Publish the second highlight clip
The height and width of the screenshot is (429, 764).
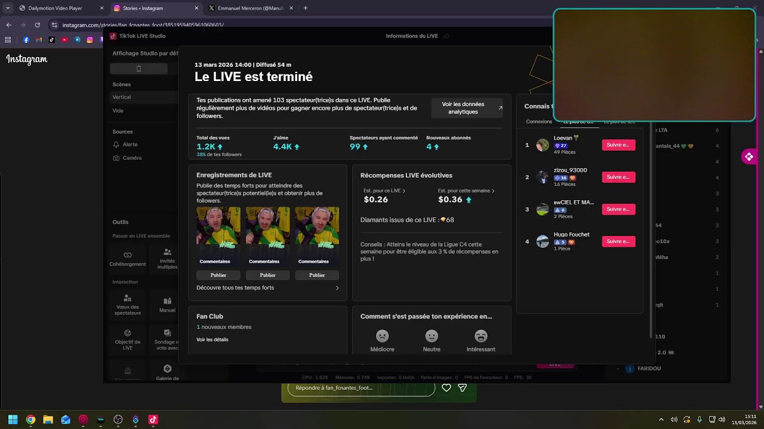[x=268, y=275]
